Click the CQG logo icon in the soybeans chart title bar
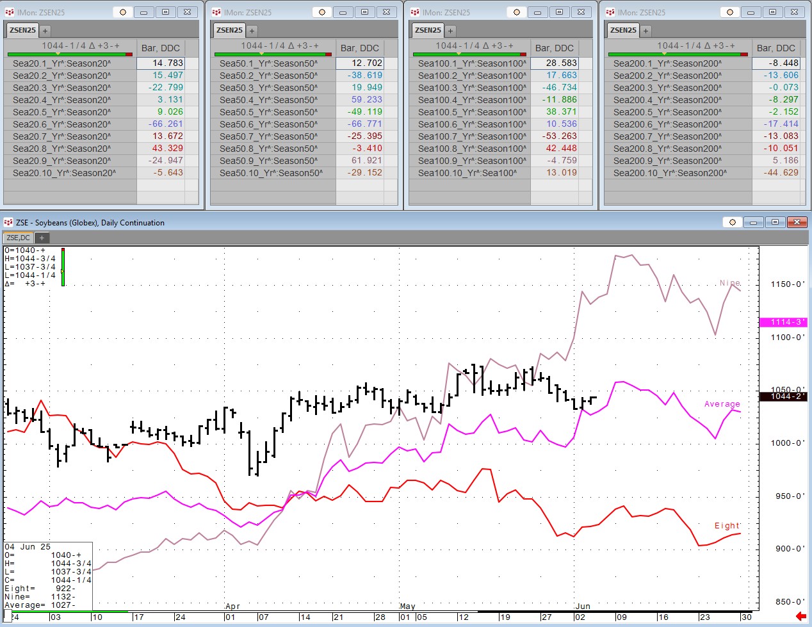The width and height of the screenshot is (812, 627). 8,222
